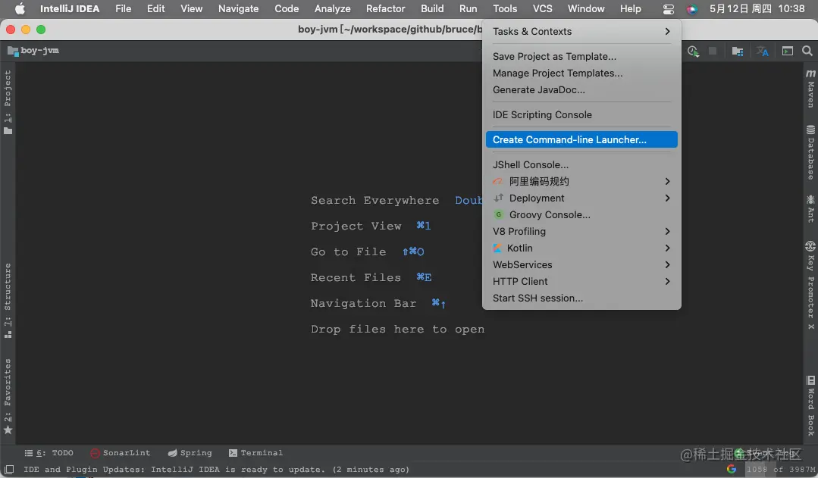Open Key Promoter X tool window
Viewport: 818px width, 478px height.
coord(810,285)
